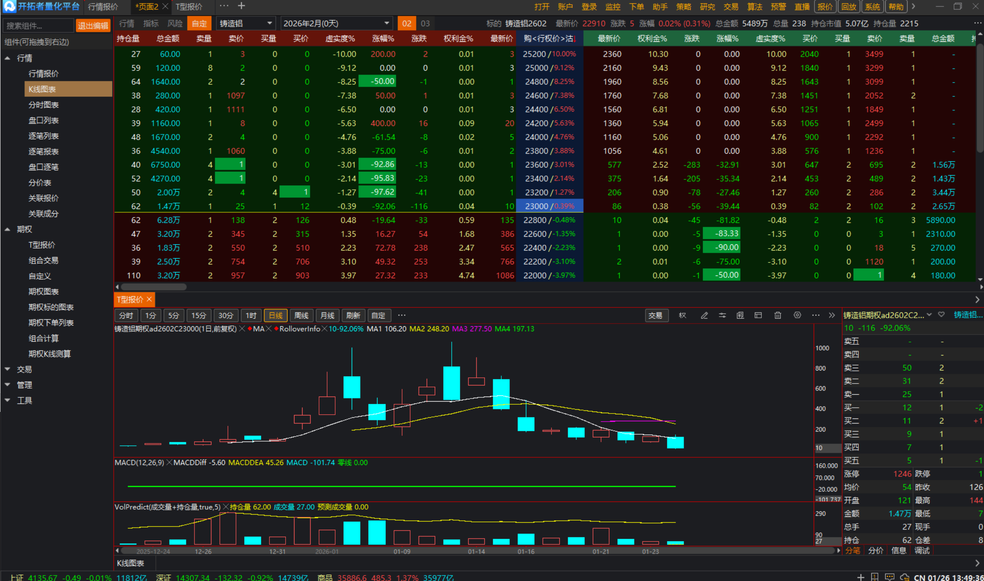Click the pencil drawing tool icon
Viewport: 984px width, 581px height.
tap(704, 315)
